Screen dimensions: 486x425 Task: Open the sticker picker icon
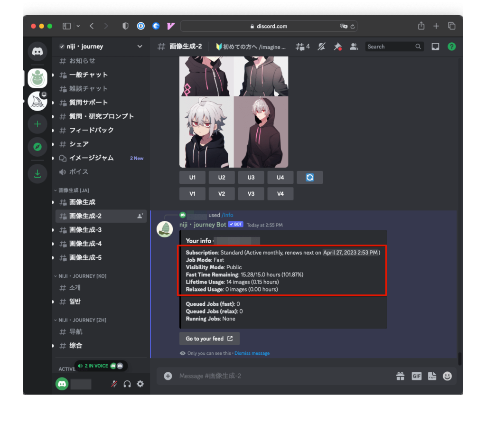(432, 376)
